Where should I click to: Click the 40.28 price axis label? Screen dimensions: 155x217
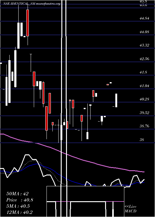(144, 99)
